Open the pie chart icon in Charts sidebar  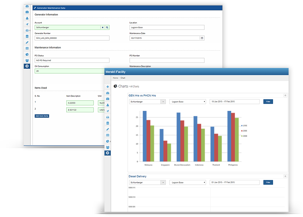pos(108,141)
